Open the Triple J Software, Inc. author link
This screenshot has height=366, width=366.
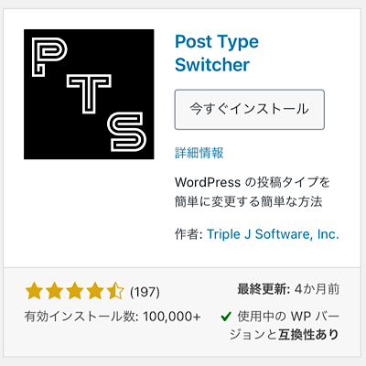tap(273, 234)
